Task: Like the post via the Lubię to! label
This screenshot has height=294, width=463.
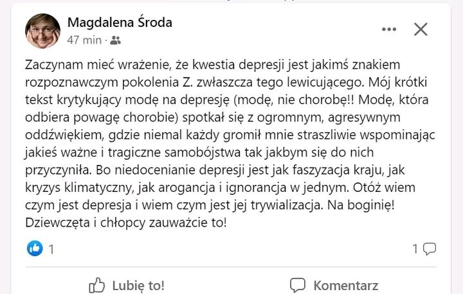Action: 138,286
